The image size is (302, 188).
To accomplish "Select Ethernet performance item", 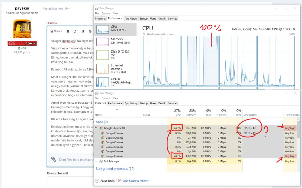I will click(116, 68).
